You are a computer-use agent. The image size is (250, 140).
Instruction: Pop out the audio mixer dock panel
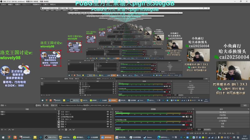coord(193,109)
